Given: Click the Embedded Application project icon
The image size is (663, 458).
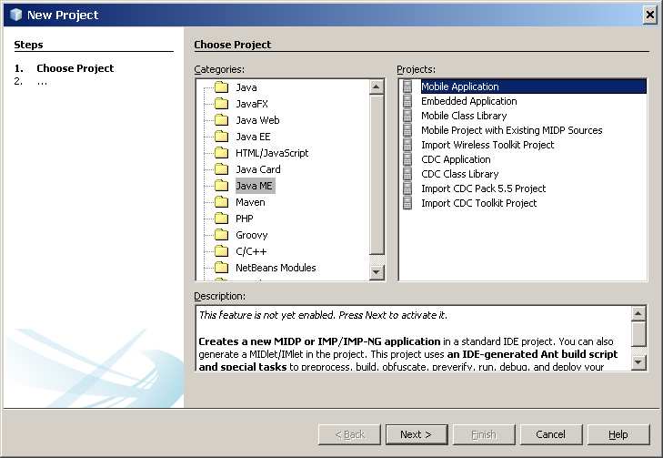Looking at the screenshot, I should 407,101.
